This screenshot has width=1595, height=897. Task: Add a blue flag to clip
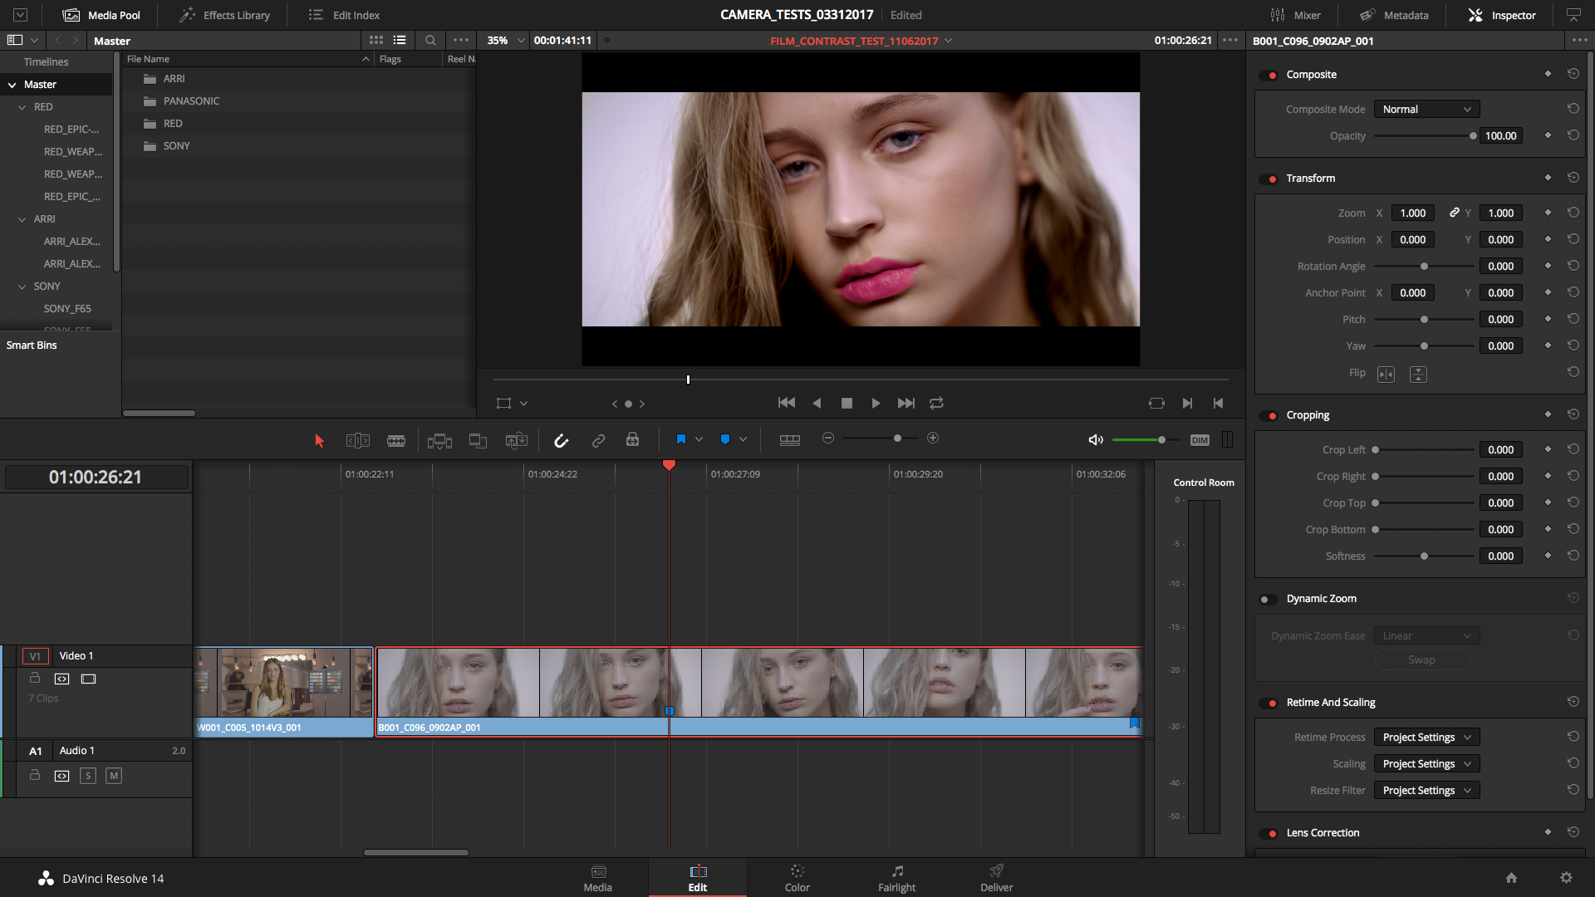tap(680, 439)
